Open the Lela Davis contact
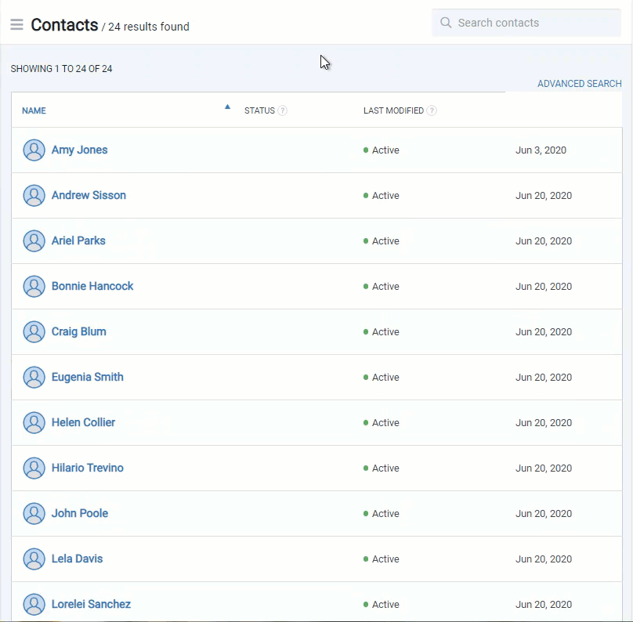Viewport: 633px width, 622px height. [x=77, y=559]
